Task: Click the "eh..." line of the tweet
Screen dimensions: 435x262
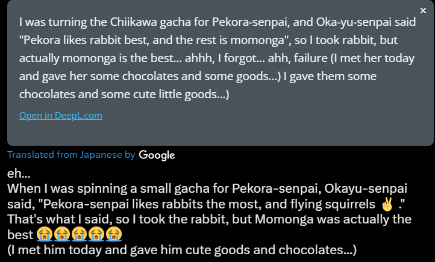Action: coord(19,173)
